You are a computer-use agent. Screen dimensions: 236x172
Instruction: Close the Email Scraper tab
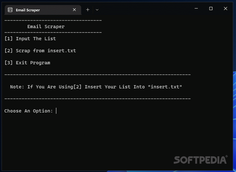click(74, 10)
